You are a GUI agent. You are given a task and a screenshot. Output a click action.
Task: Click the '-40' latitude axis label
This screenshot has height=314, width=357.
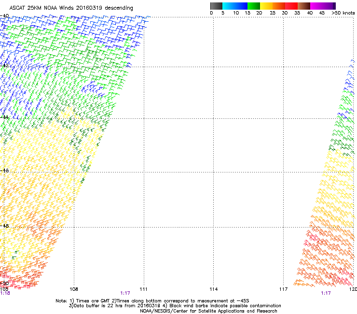(x=4, y=16)
